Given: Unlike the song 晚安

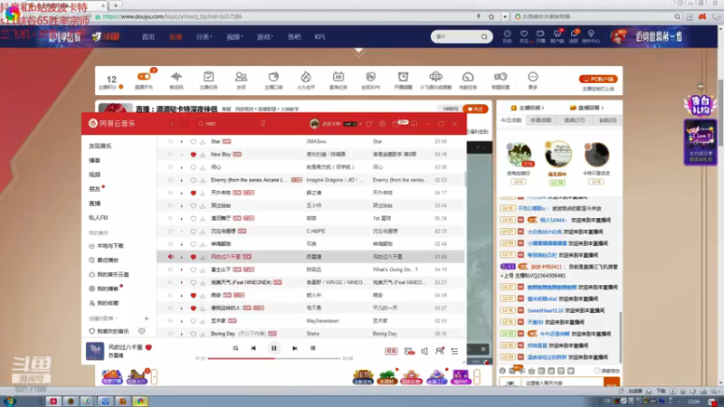Looking at the screenshot, I should click(194, 296).
